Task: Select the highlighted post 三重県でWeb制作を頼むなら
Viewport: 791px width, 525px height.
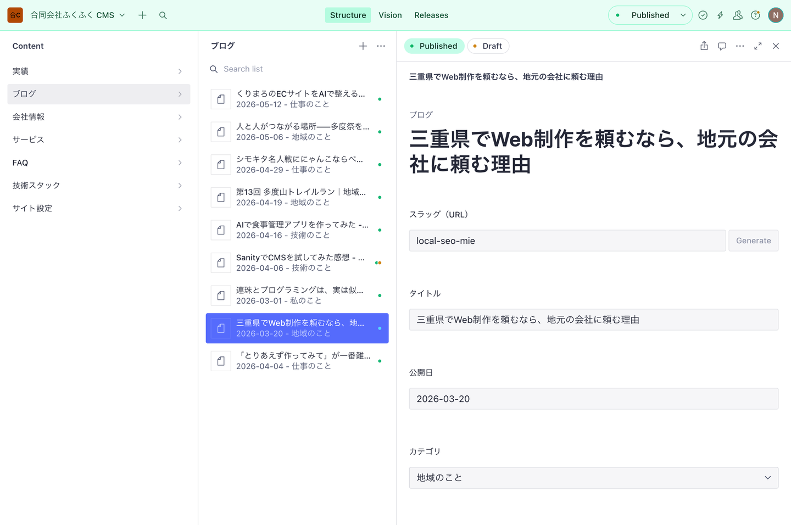Action: [297, 328]
